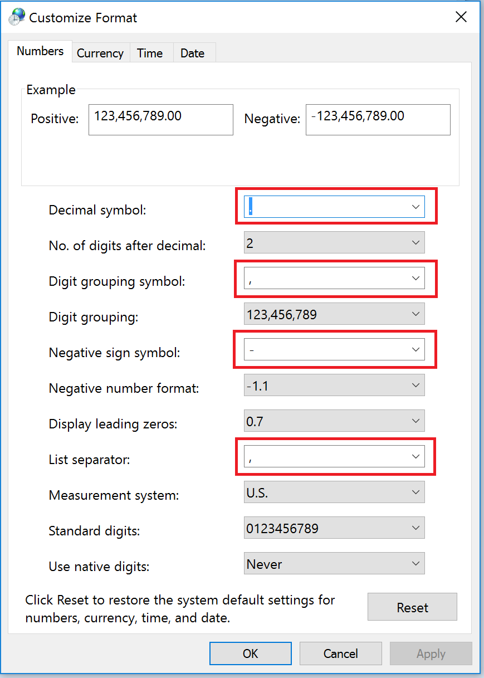Open the List separator dropdown
The width and height of the screenshot is (484, 678).
tap(334, 457)
